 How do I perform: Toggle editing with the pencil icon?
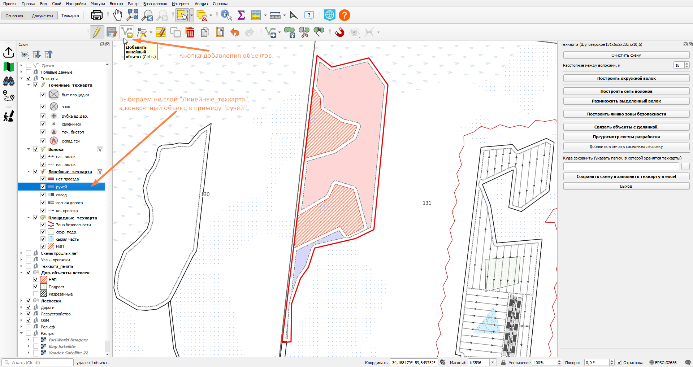tap(97, 32)
